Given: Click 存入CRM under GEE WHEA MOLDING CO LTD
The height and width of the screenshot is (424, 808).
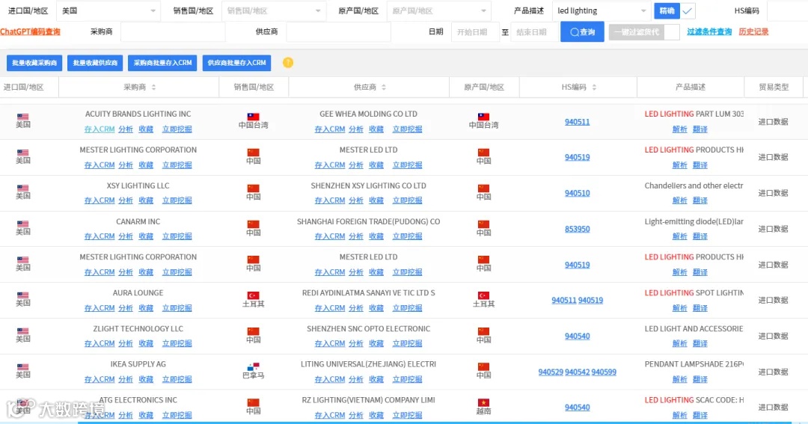Looking at the screenshot, I should (x=330, y=129).
